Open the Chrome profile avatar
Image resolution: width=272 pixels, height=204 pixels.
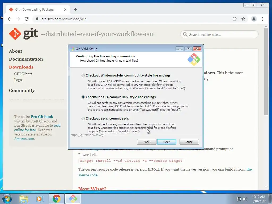click(x=254, y=19)
